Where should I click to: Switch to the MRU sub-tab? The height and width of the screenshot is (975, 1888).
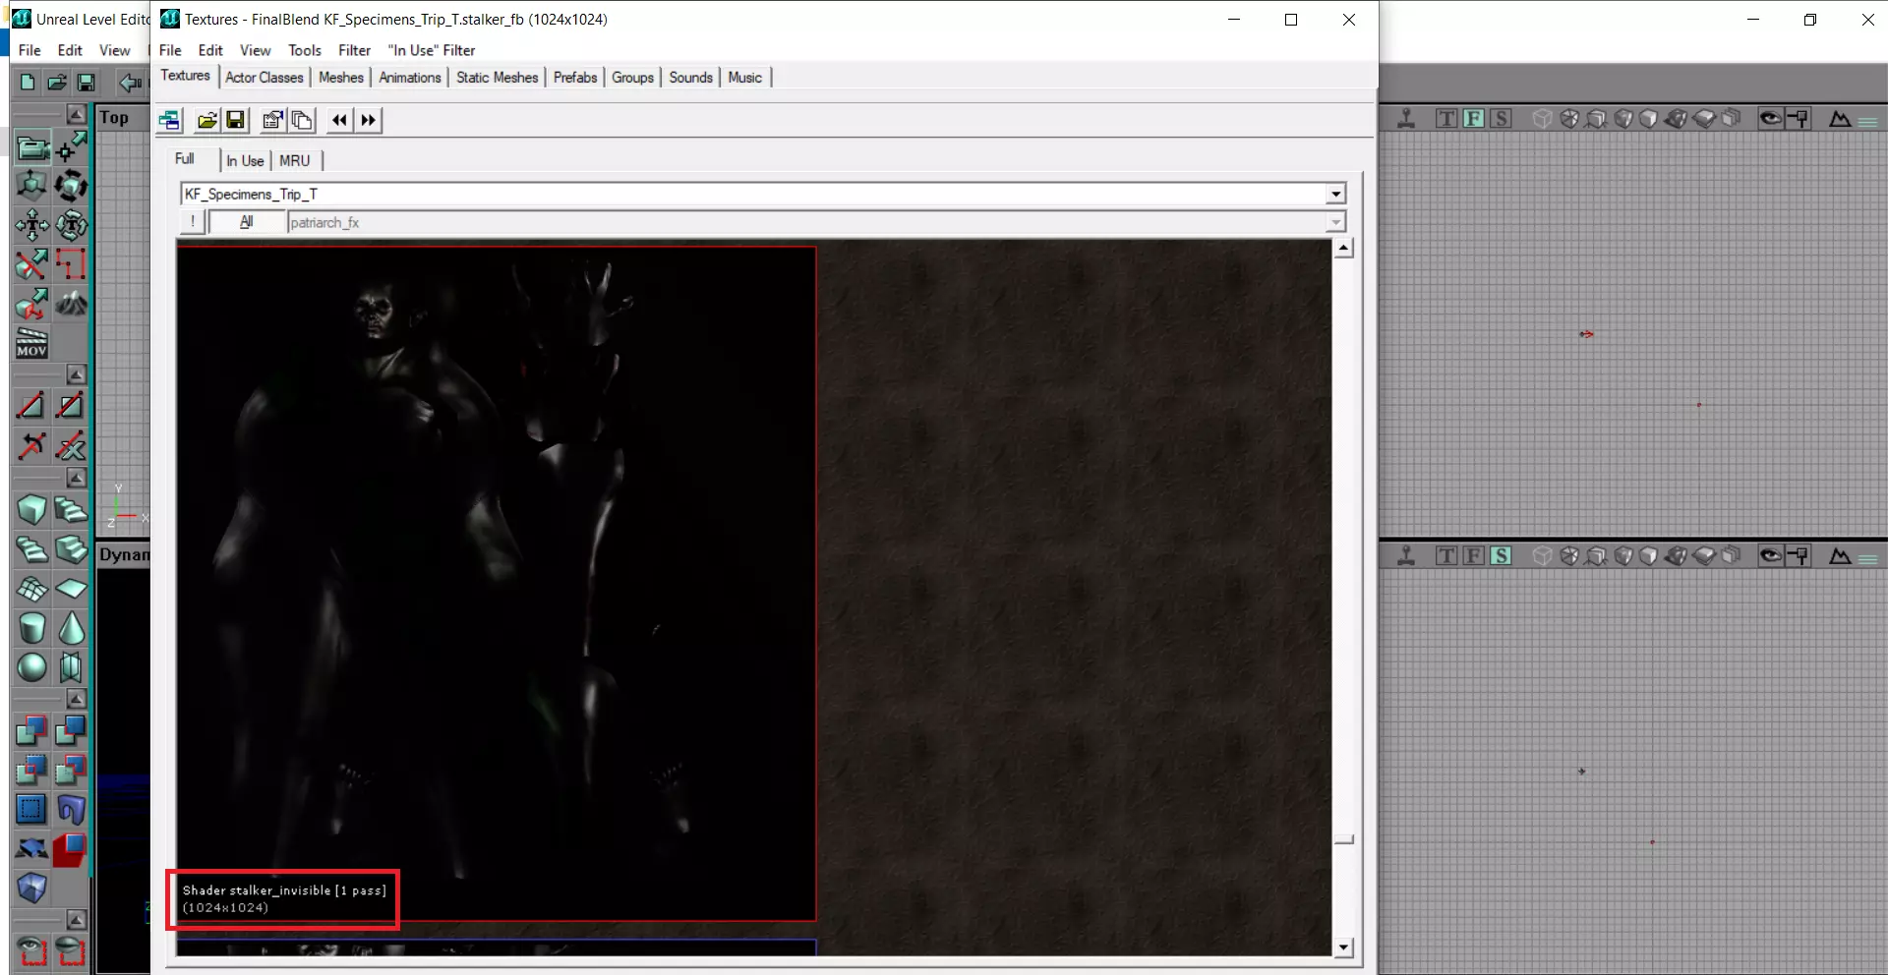(295, 160)
